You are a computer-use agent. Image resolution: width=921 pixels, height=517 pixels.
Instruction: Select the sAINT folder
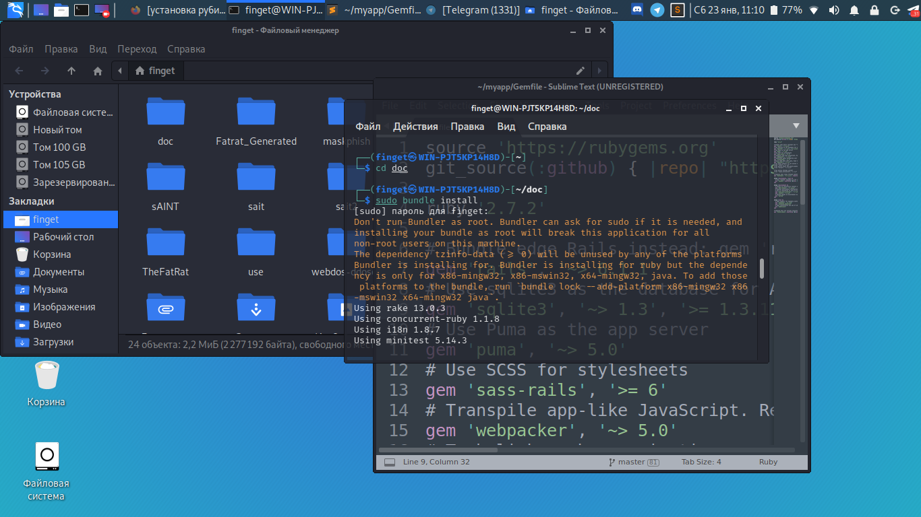coord(166,178)
